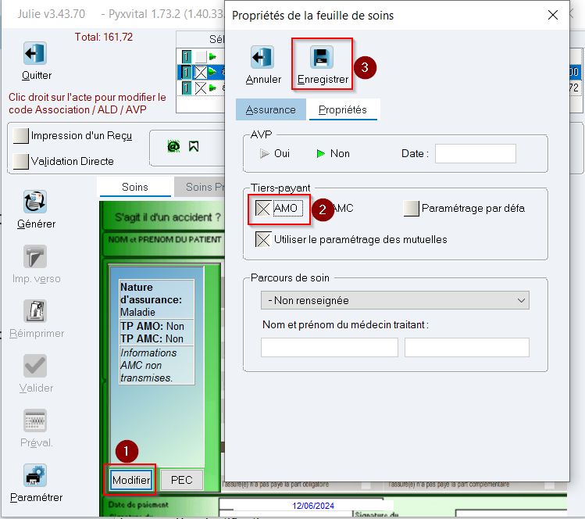Open Paramétrer printer settings icon
585x519 pixels.
point(35,475)
